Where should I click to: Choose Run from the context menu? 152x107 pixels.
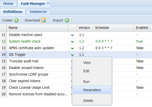[86, 82]
